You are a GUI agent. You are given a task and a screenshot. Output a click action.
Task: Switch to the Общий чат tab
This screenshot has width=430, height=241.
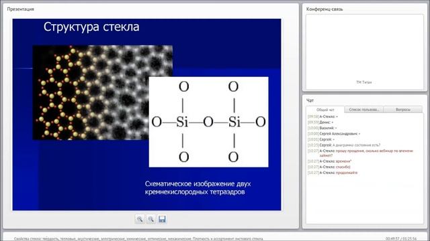[325, 110]
